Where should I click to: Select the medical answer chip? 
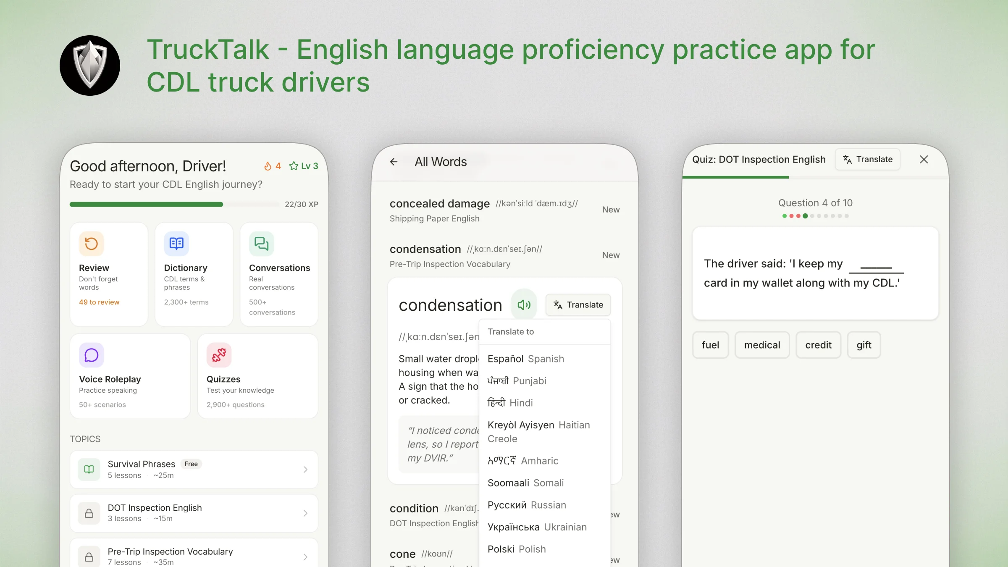tap(762, 345)
